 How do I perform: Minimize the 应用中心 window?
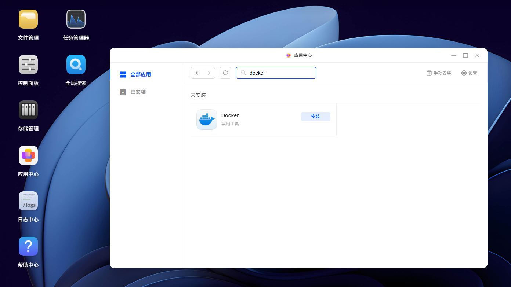click(x=454, y=55)
